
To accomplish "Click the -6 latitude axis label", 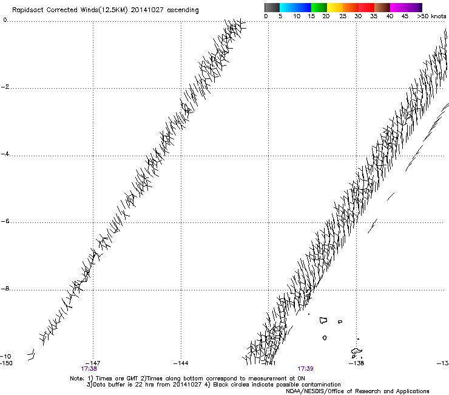I will click(x=5, y=221).
